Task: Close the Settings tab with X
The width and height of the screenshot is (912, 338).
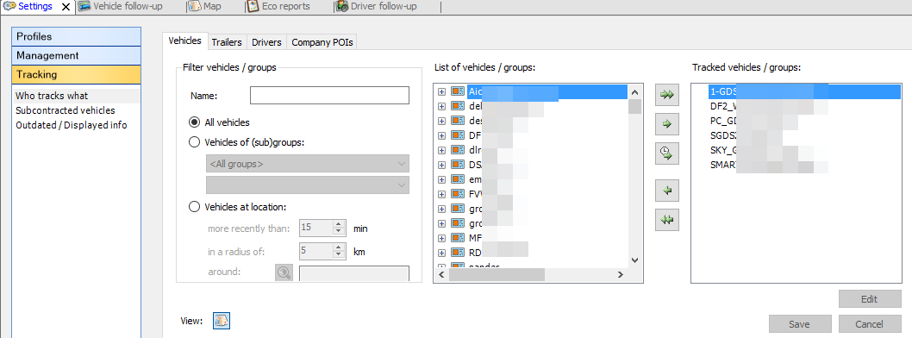Action: 66,7
